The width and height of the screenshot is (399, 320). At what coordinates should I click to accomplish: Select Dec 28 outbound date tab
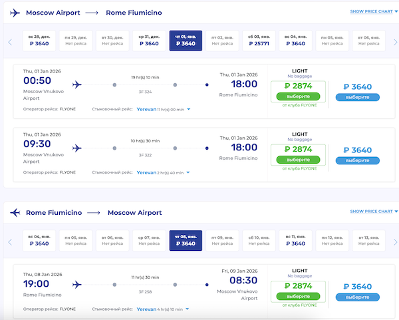tap(39, 40)
